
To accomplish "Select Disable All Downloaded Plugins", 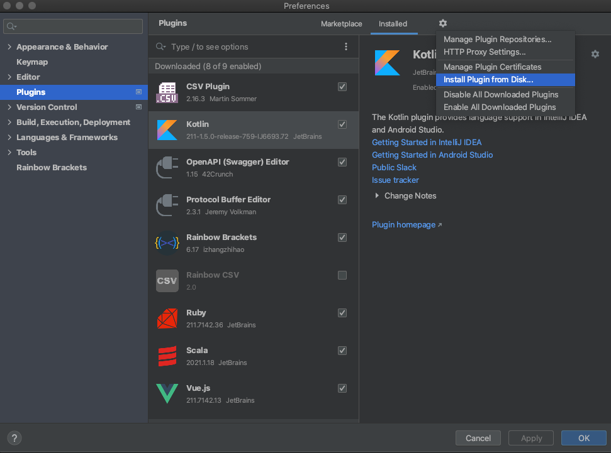I will pos(505,95).
